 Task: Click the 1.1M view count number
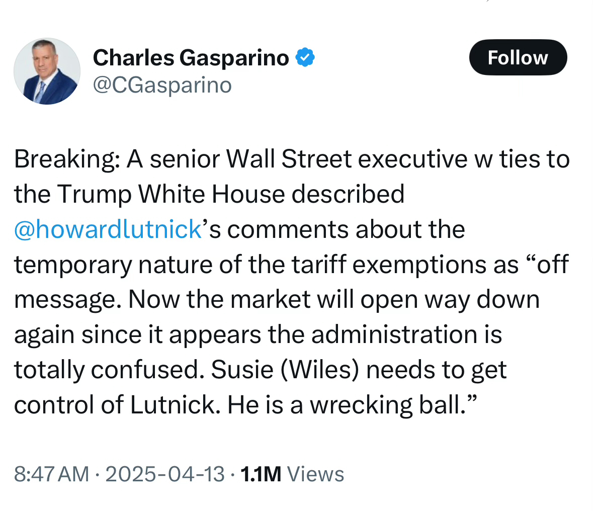click(x=261, y=474)
